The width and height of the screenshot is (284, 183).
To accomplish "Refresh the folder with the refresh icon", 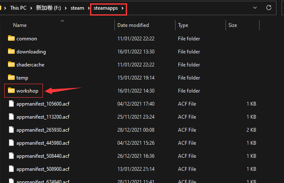I will (269, 8).
